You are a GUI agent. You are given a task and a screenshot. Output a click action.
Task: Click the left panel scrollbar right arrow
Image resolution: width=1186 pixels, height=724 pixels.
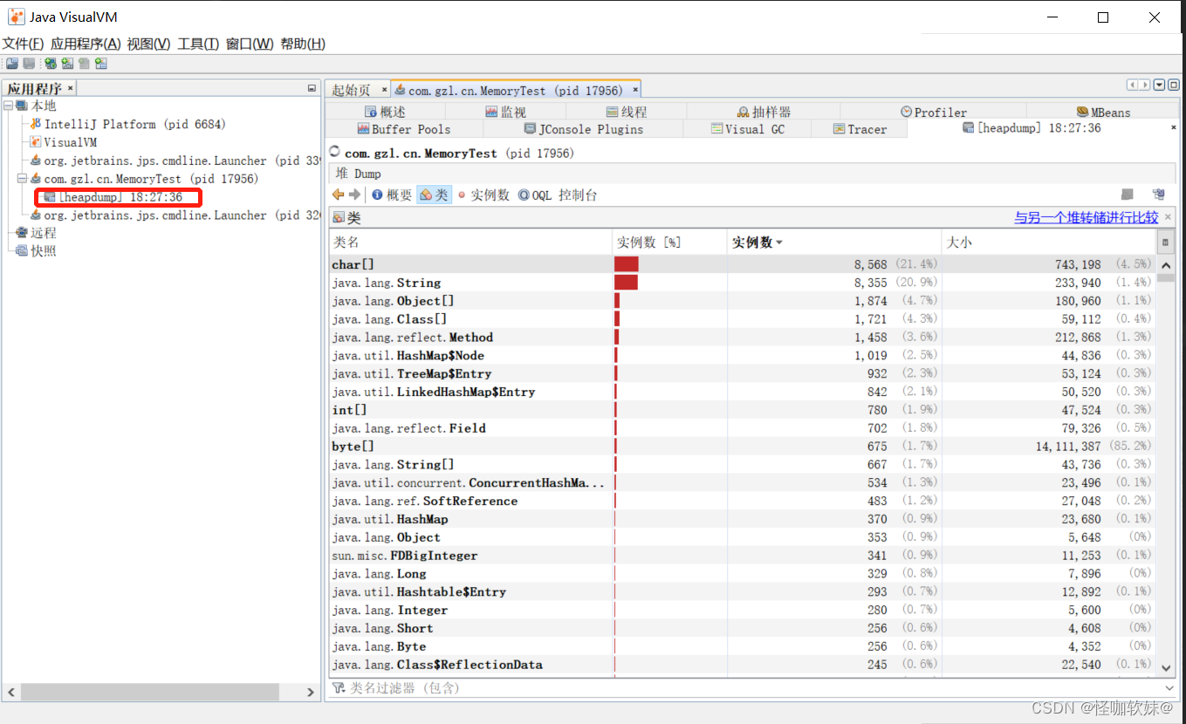pos(311,692)
